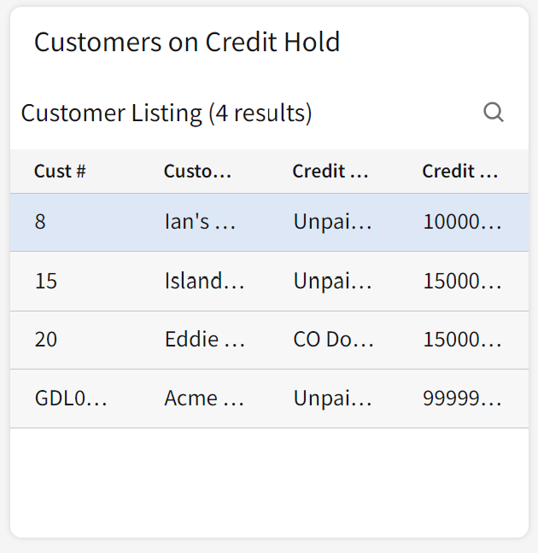538x553 pixels.
Task: Click the truncated Custo... column header
Action: tap(197, 171)
